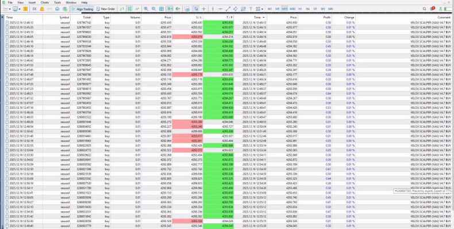The height and width of the screenshot is (229, 454).
Task: Click the Algo Trading button
Action: pyautogui.click(x=83, y=9)
